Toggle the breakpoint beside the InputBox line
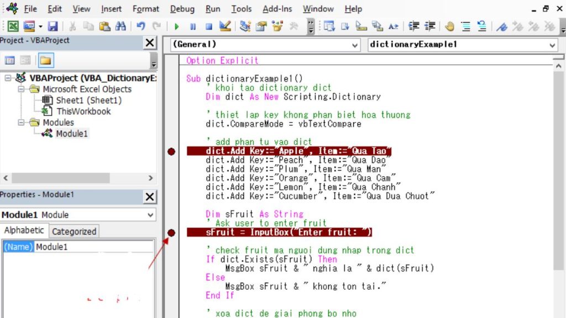This screenshot has width=566, height=318. click(x=171, y=232)
